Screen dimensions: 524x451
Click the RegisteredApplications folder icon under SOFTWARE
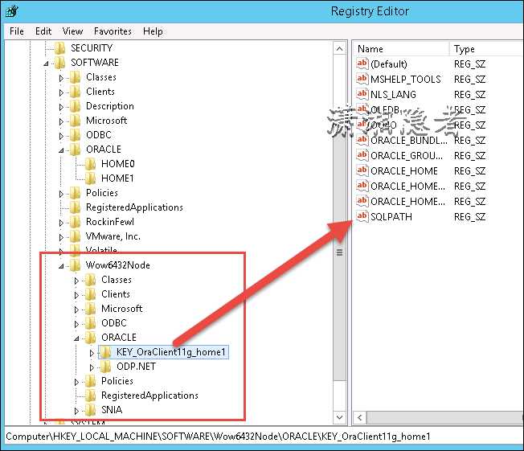point(76,207)
